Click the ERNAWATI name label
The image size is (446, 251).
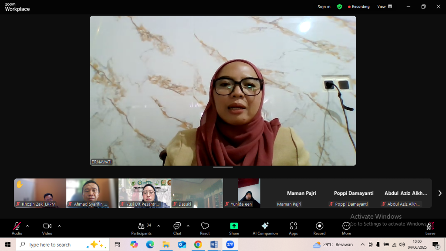(x=101, y=162)
